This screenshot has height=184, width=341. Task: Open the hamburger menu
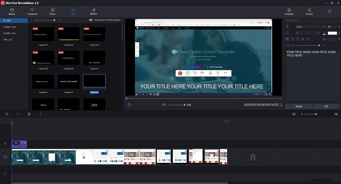pos(329,11)
